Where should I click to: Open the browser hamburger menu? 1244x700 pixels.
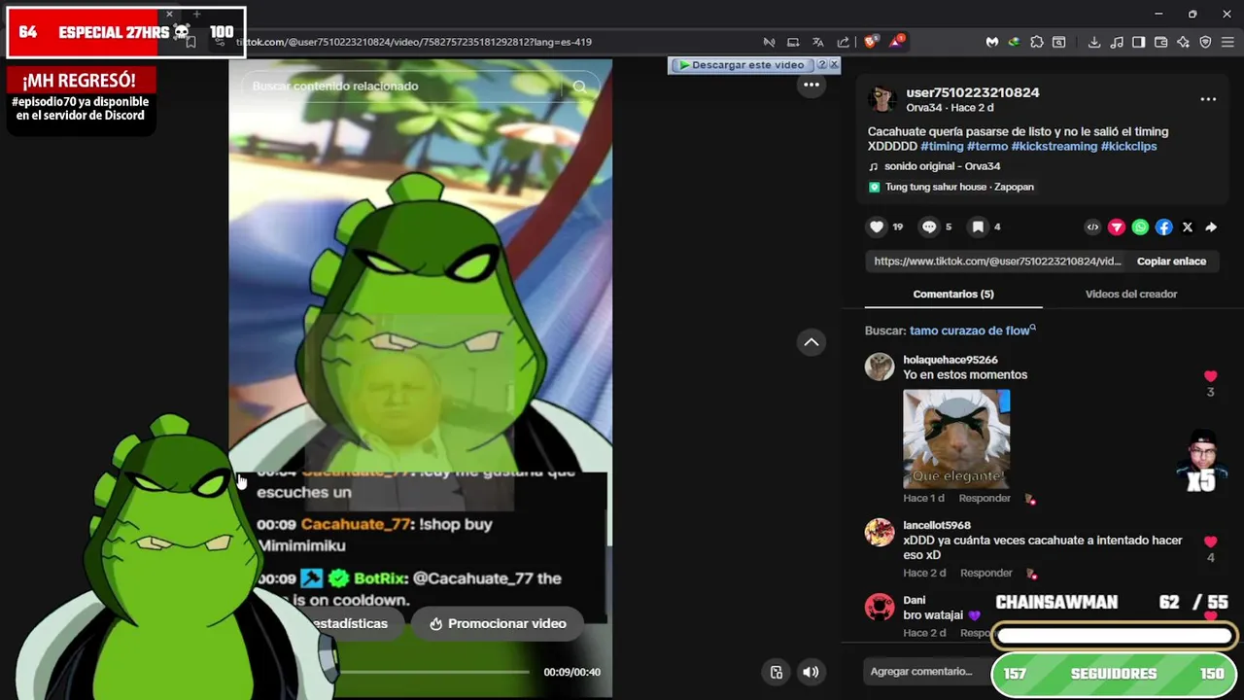1227,42
